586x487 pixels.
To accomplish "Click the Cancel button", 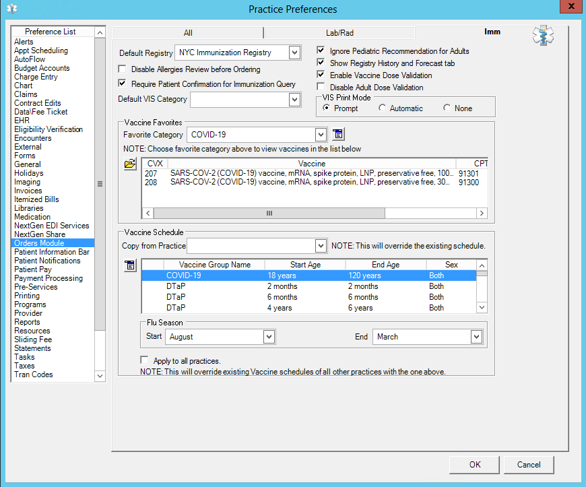I will [529, 465].
